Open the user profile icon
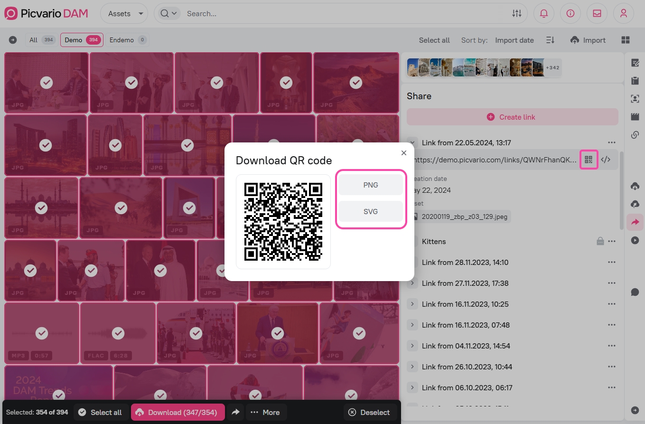The height and width of the screenshot is (424, 645). pyautogui.click(x=624, y=14)
